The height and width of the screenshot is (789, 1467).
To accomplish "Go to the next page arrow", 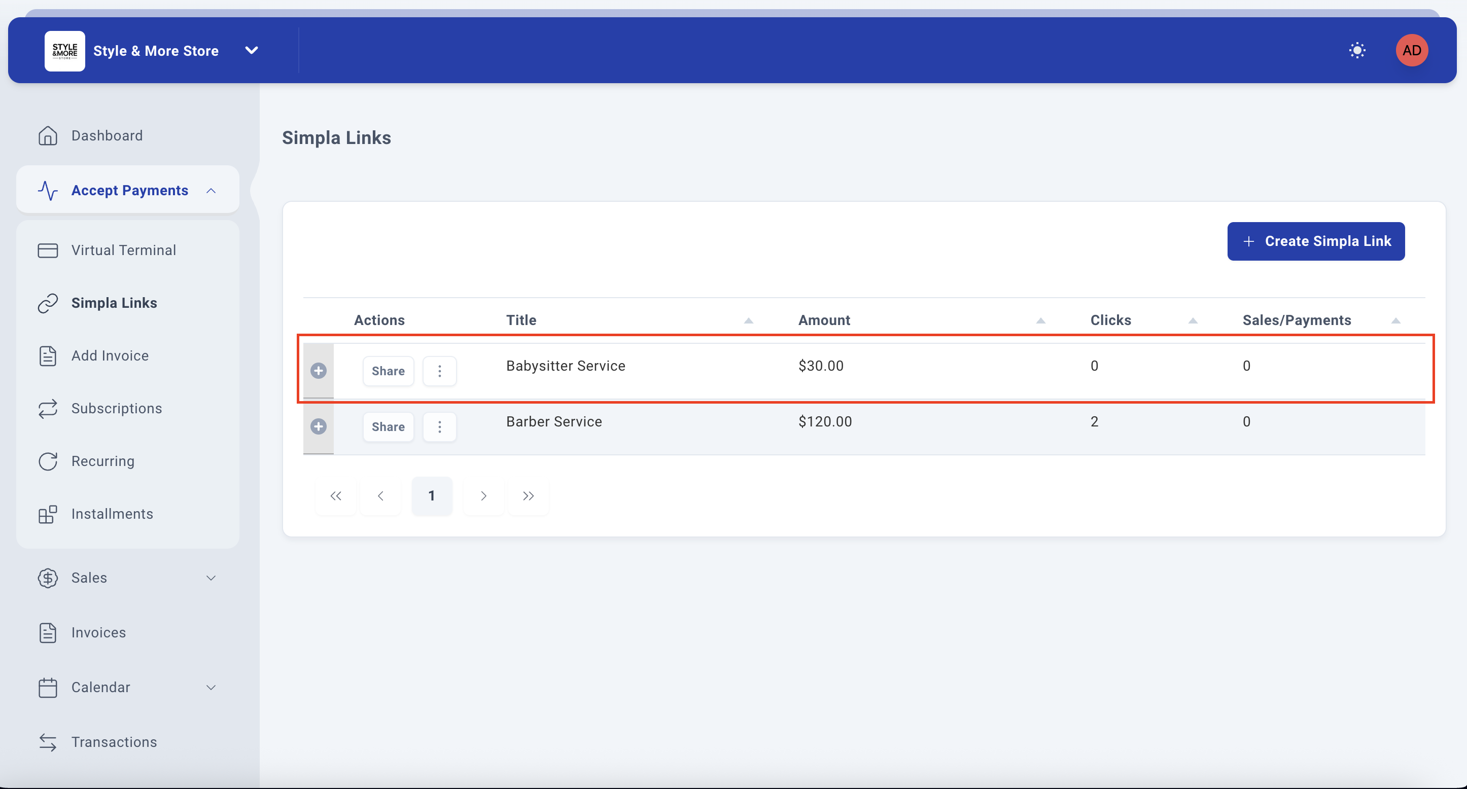I will click(x=483, y=496).
